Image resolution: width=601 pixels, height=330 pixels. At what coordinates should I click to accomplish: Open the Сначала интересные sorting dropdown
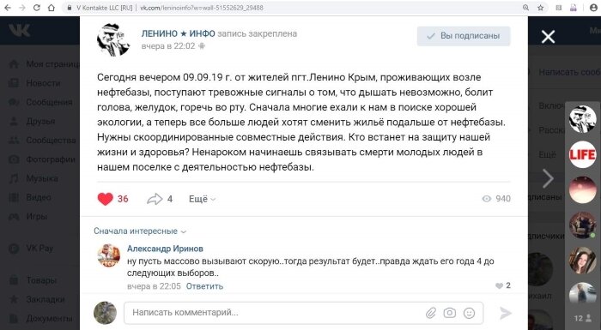point(140,231)
